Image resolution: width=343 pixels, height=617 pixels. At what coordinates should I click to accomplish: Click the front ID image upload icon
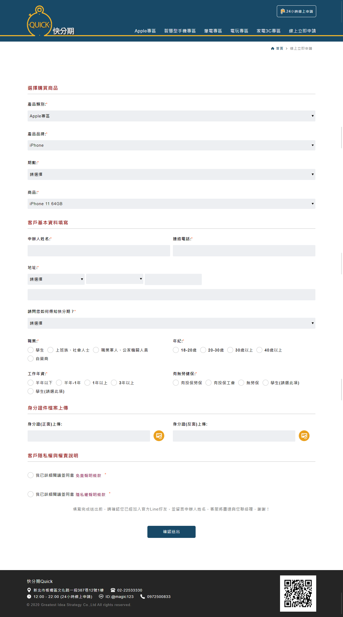tap(159, 436)
